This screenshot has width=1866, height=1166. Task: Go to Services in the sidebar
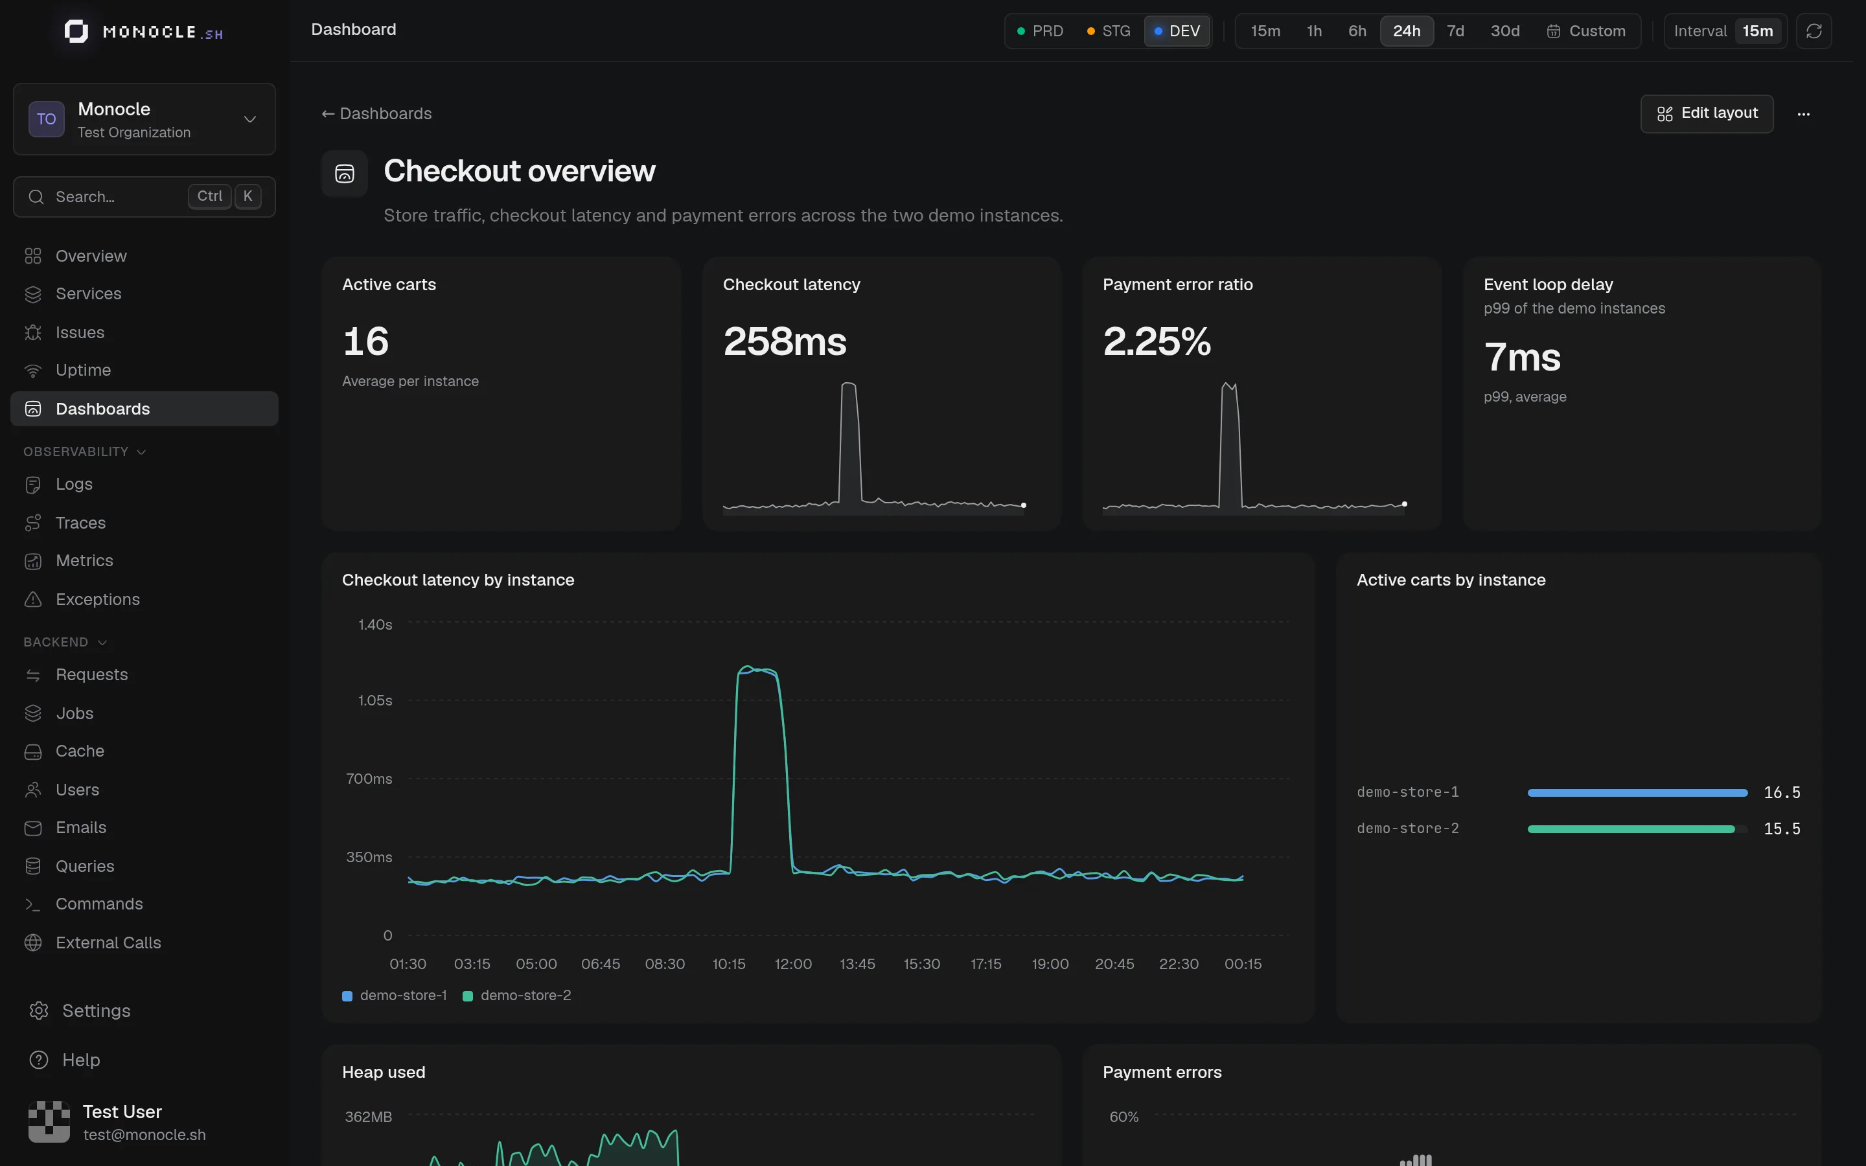pyautogui.click(x=144, y=294)
